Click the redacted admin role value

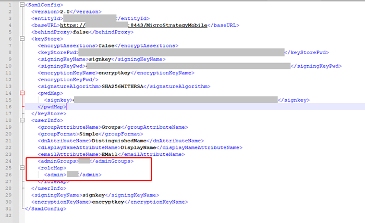(72, 175)
